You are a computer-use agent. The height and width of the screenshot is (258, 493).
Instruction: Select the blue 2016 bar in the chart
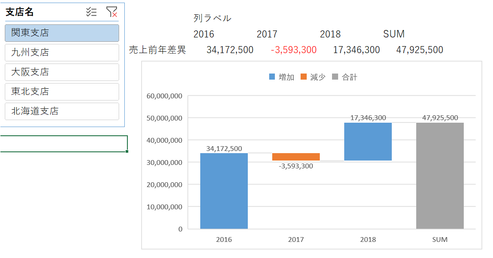click(x=223, y=191)
